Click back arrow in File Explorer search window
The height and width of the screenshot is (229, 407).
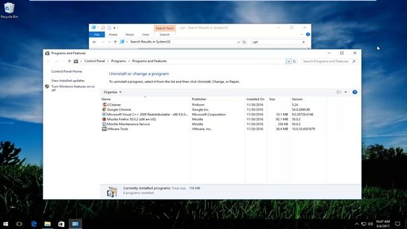point(95,42)
